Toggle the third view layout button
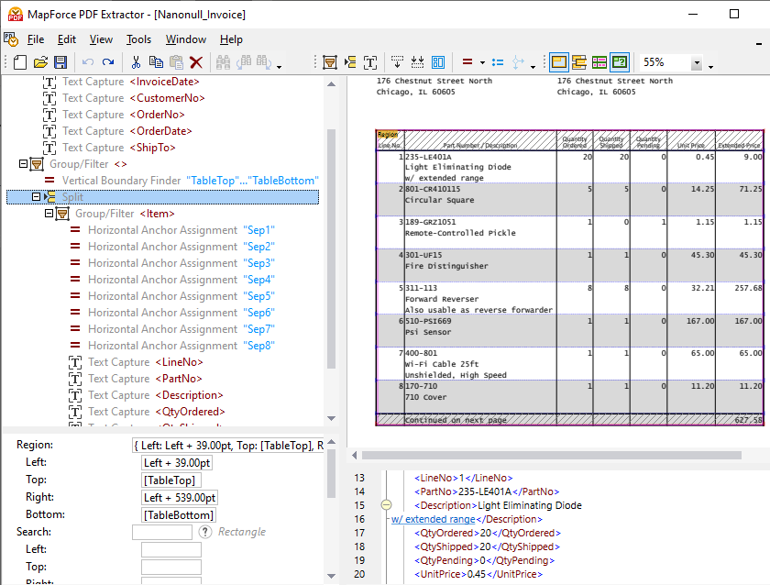The width and height of the screenshot is (770, 585). (599, 62)
